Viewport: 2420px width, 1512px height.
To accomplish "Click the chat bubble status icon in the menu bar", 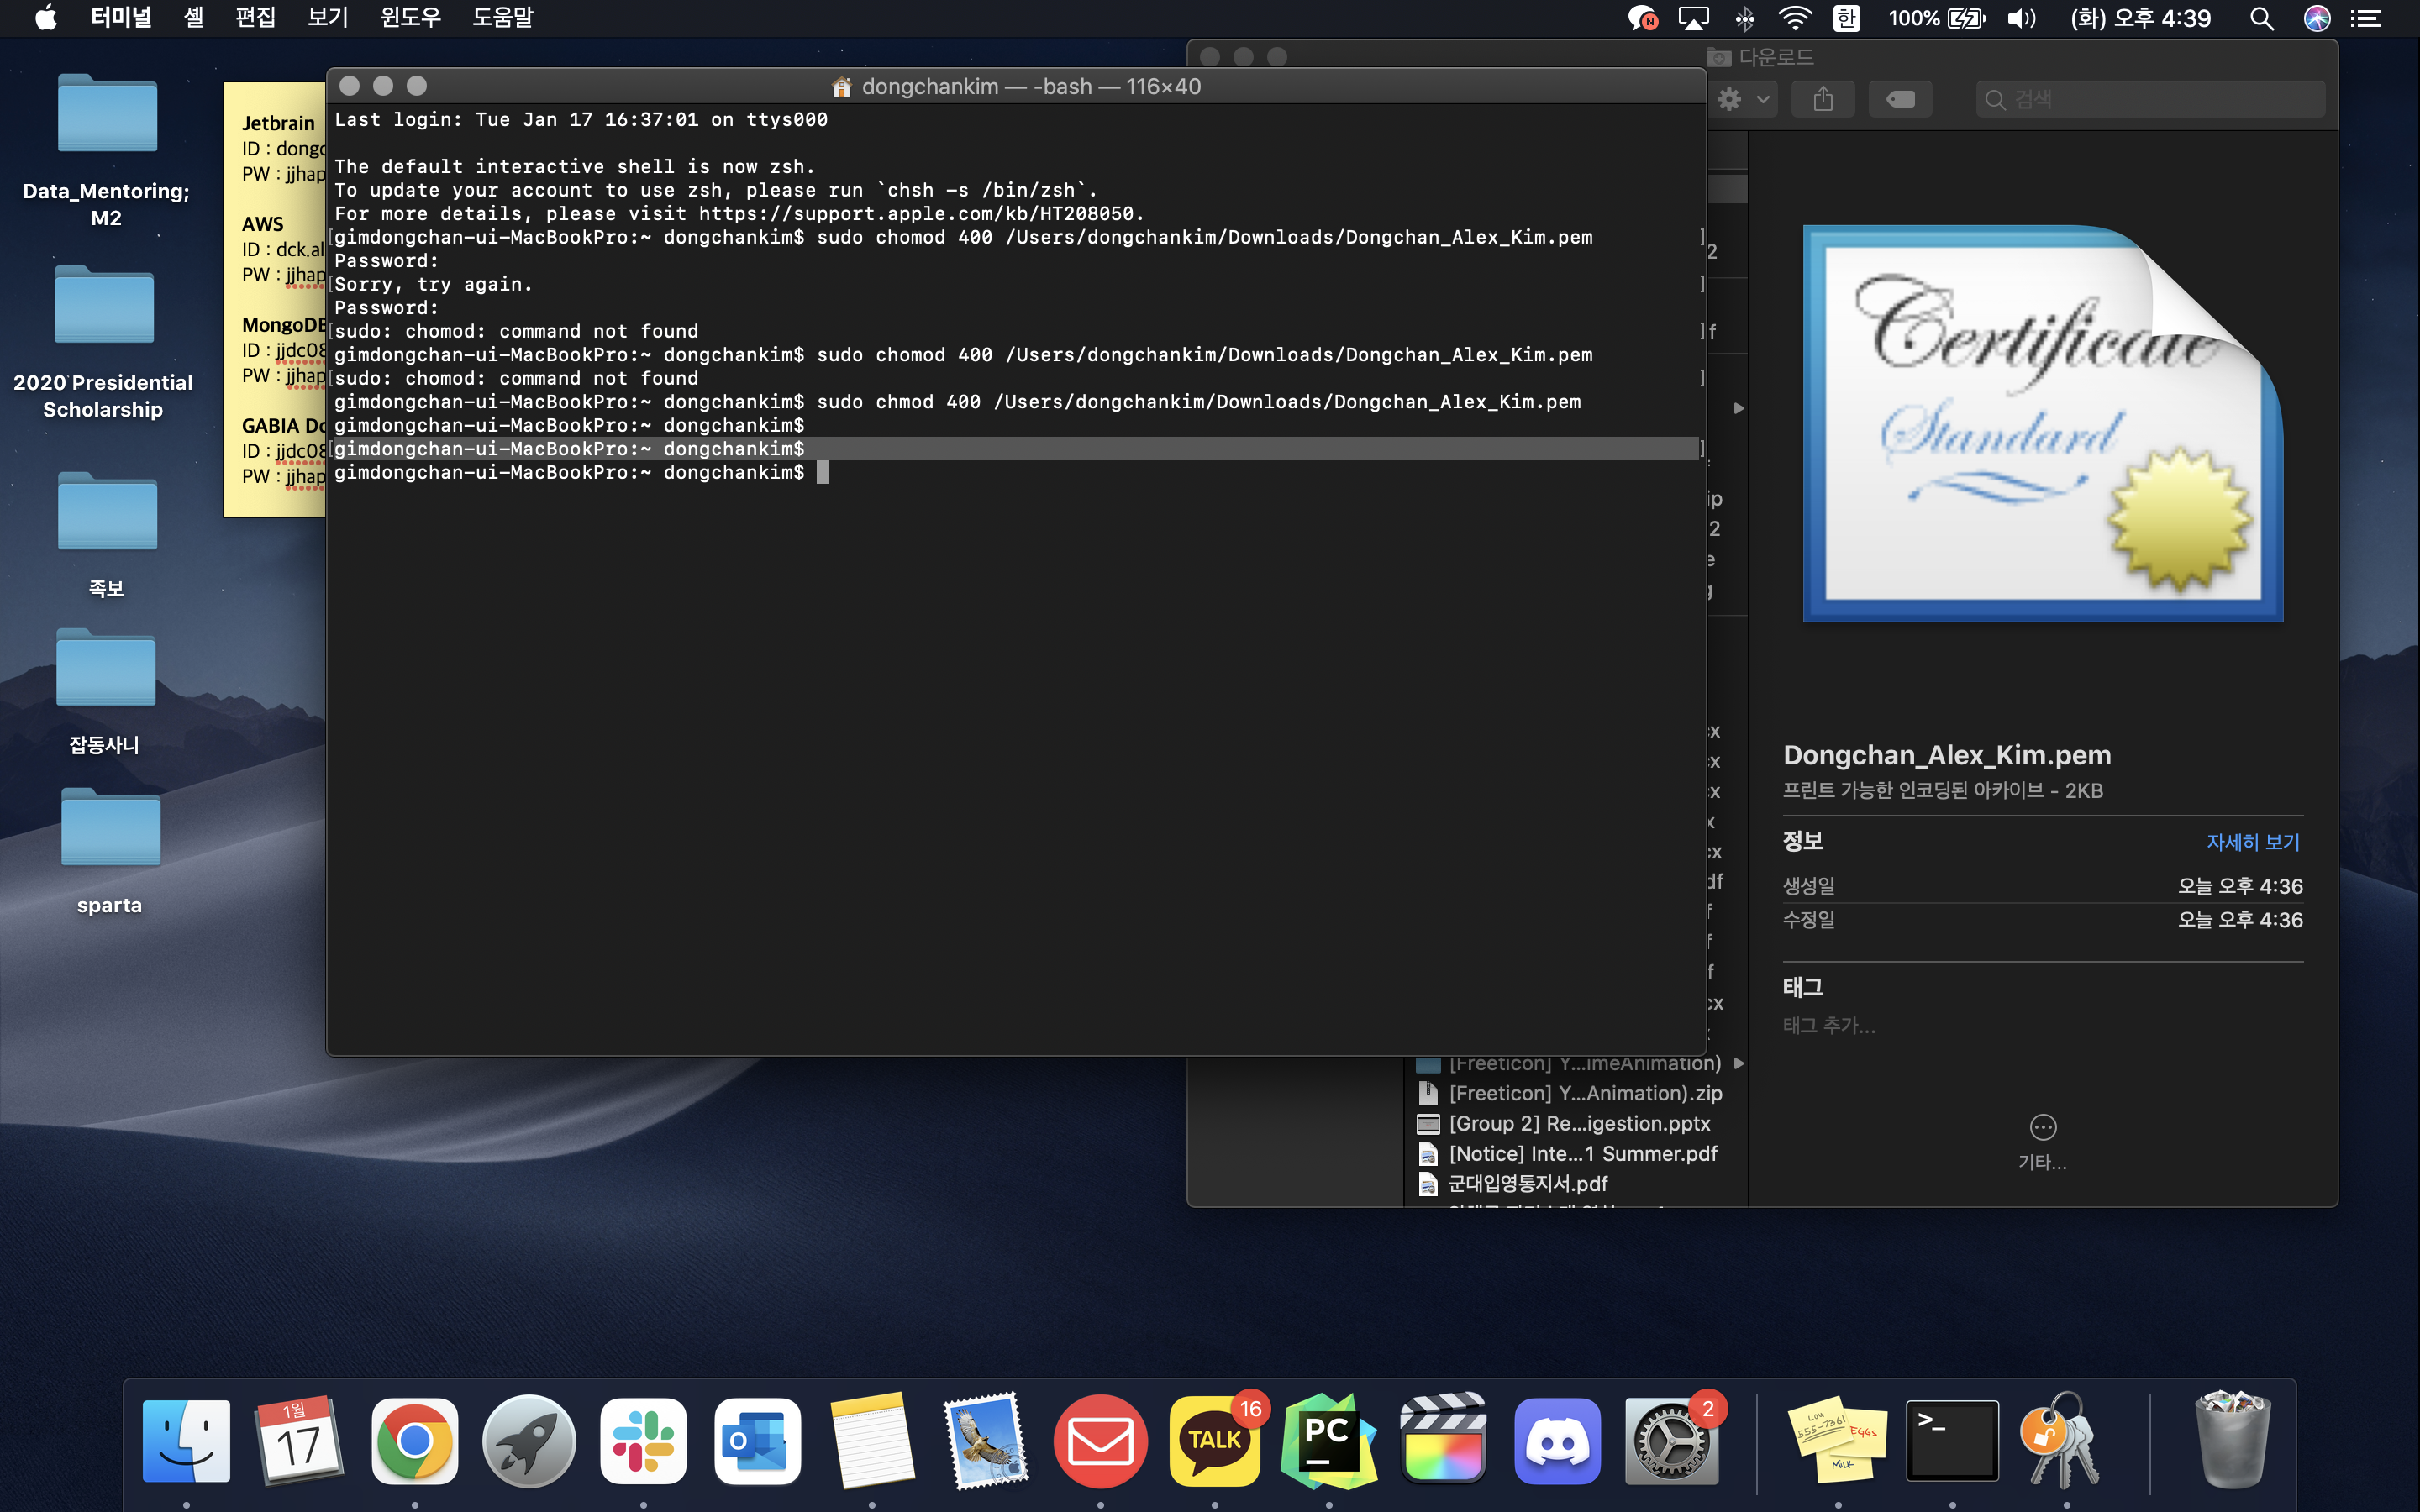I will (1642, 18).
